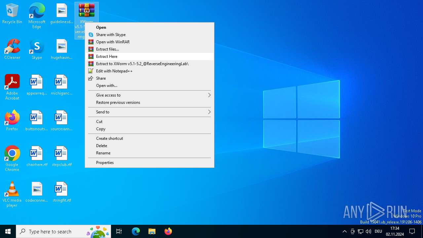The height and width of the screenshot is (238, 423).
Task: Launch Edge from the taskbar
Action: click(136, 231)
